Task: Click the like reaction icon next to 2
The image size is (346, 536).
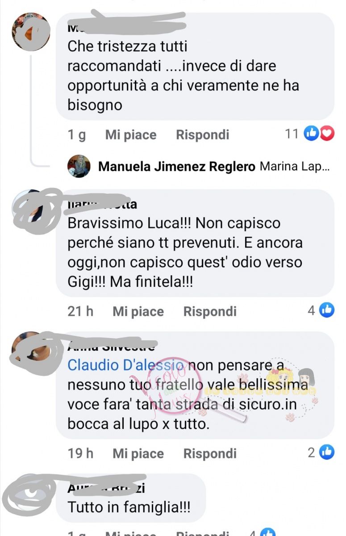Action: 327,452
